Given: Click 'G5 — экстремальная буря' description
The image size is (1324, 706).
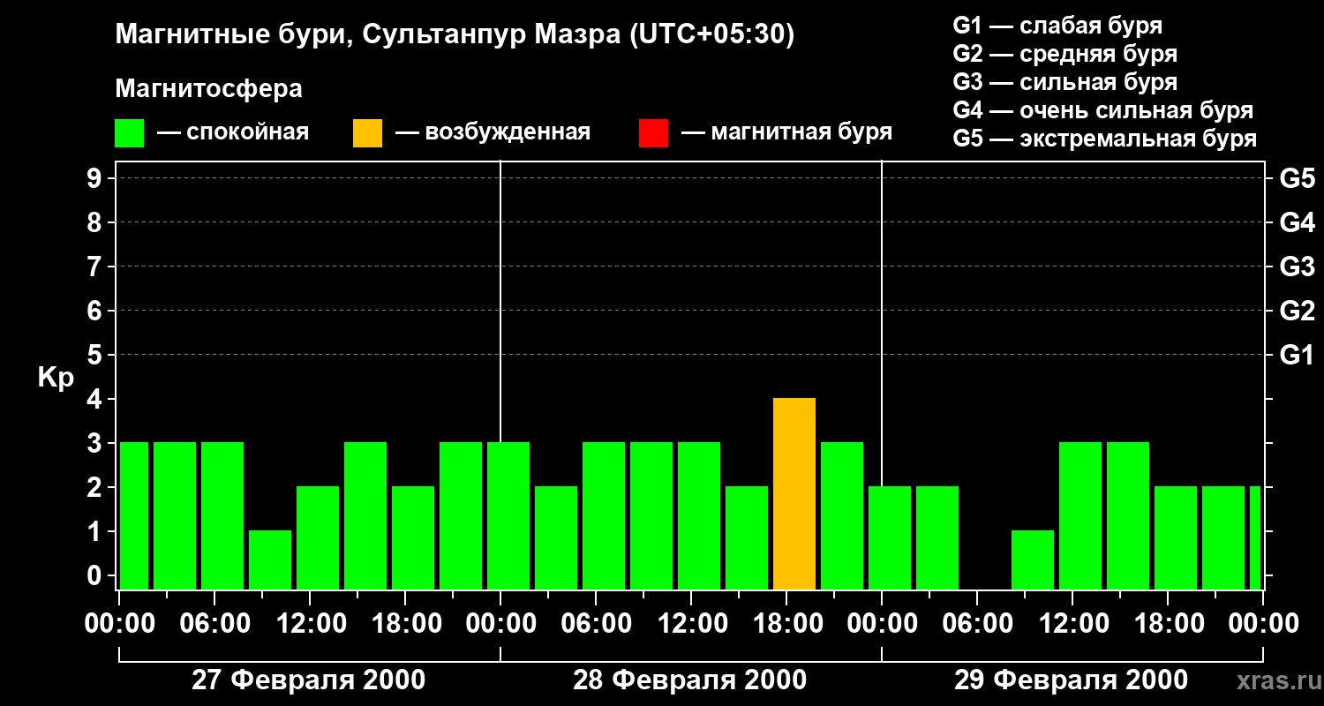Looking at the screenshot, I should click(1105, 139).
